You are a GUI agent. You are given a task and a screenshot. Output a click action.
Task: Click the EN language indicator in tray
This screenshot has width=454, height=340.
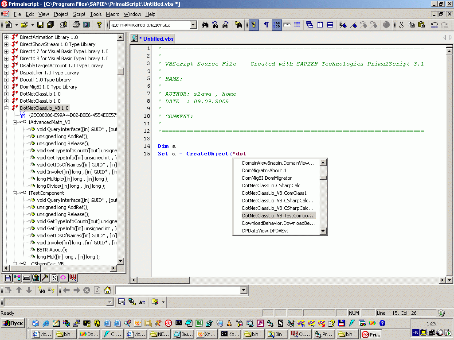click(415, 332)
